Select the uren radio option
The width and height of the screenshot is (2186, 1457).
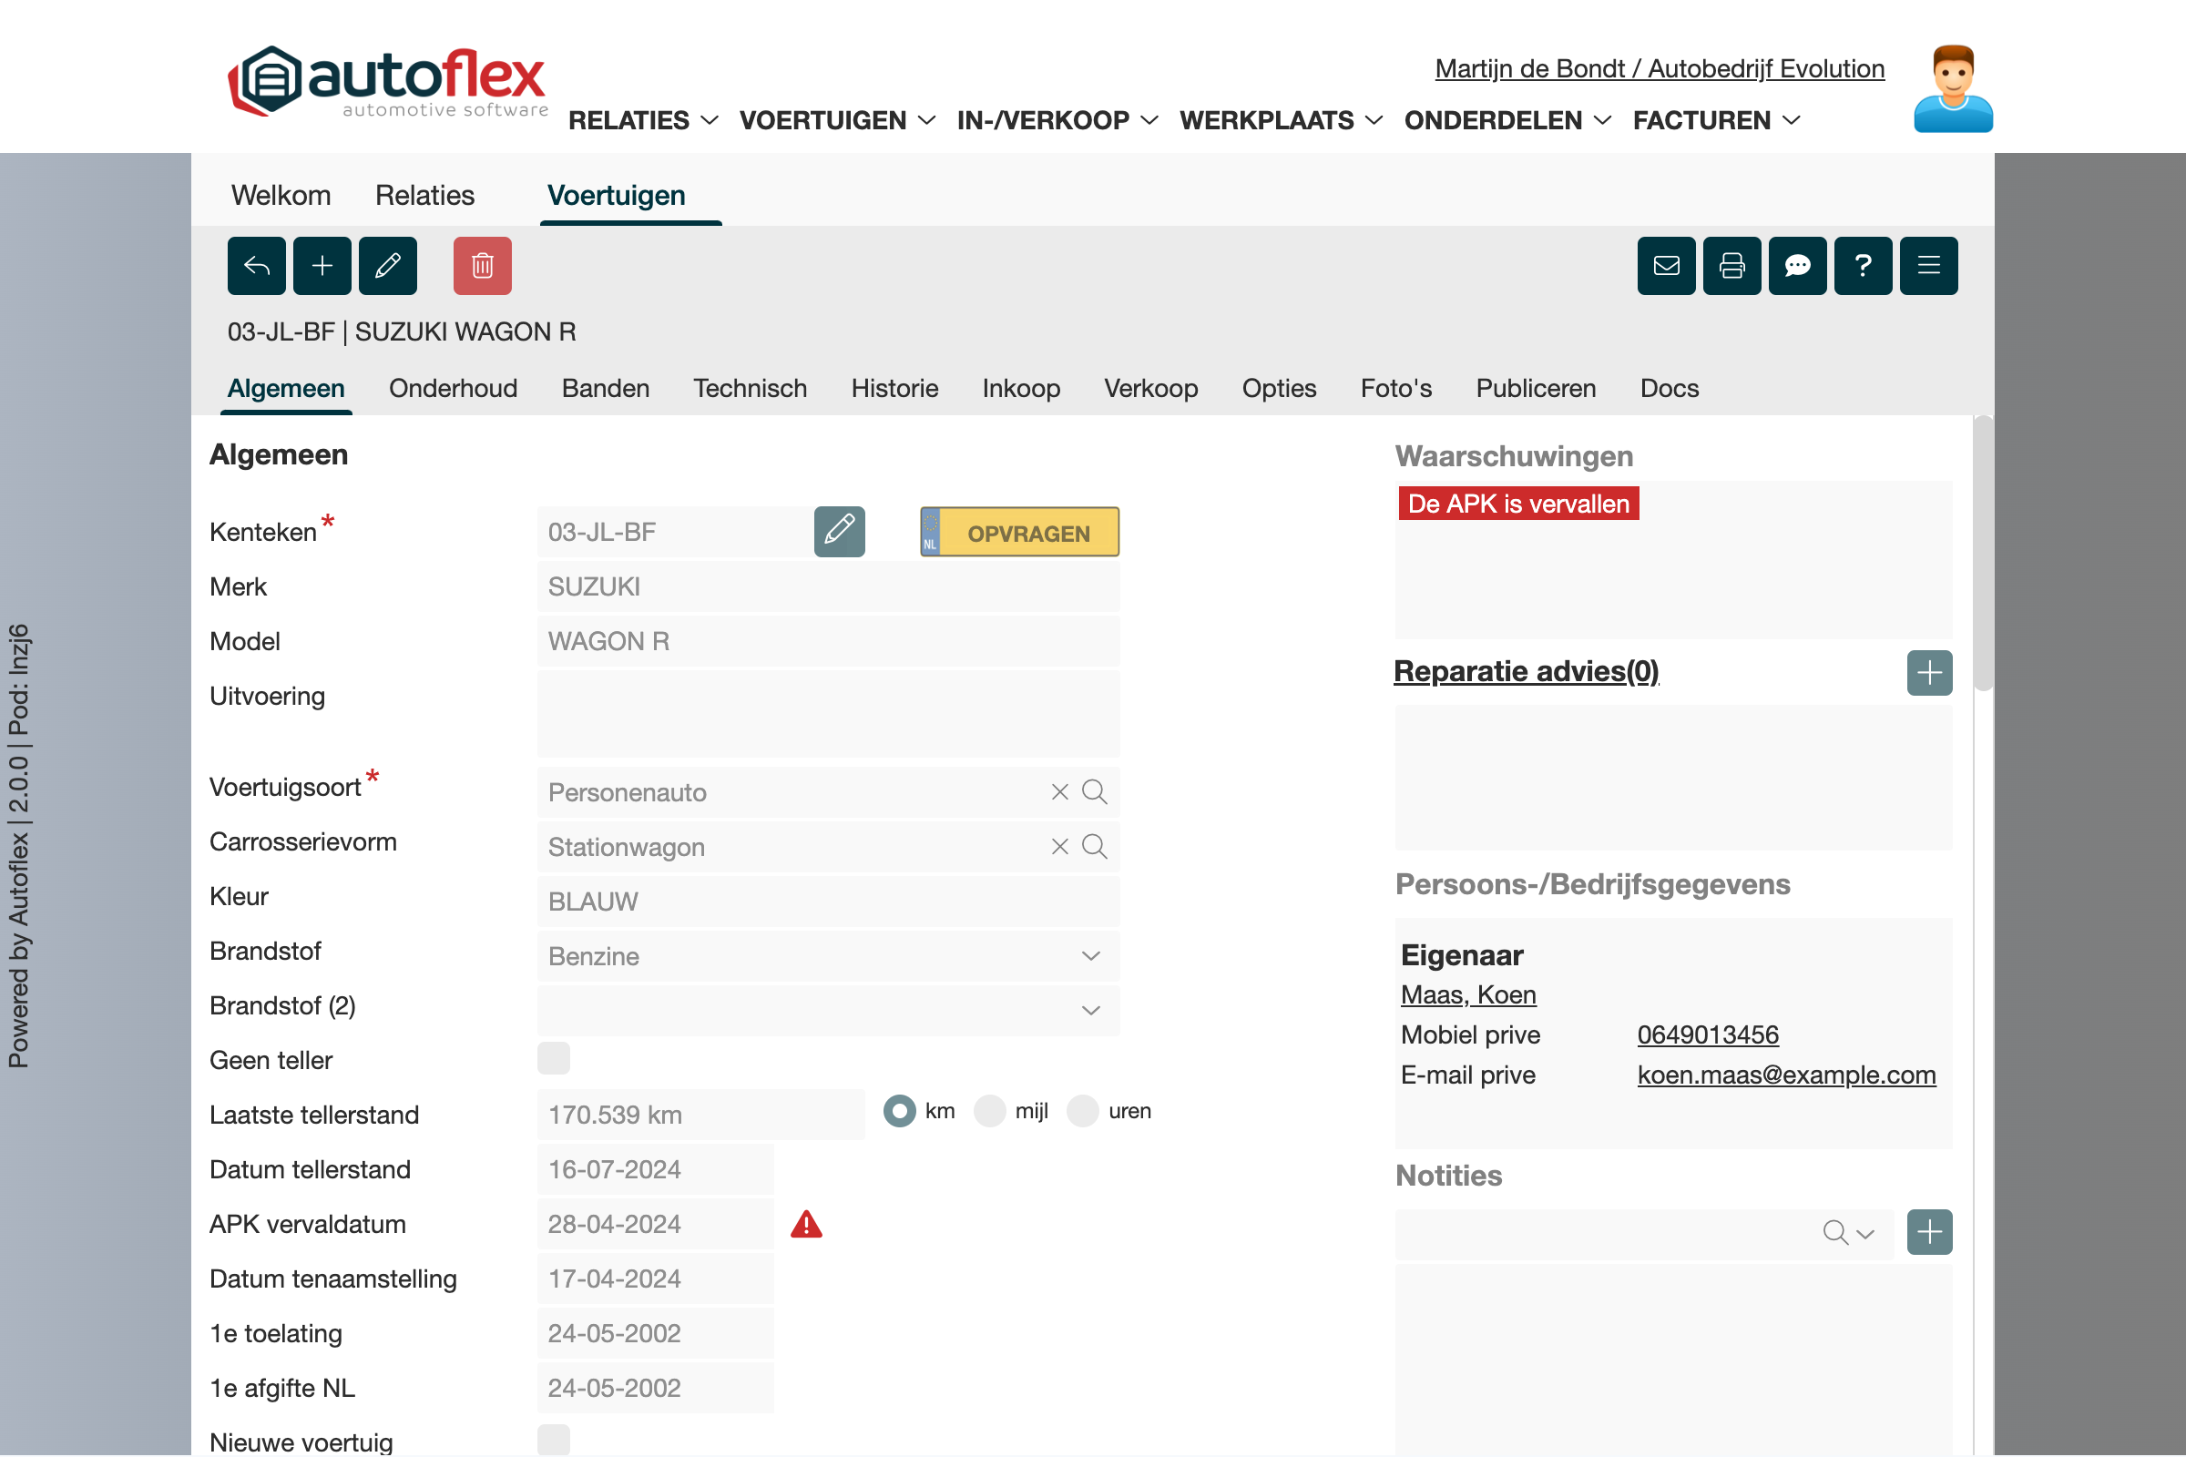point(1083,1111)
